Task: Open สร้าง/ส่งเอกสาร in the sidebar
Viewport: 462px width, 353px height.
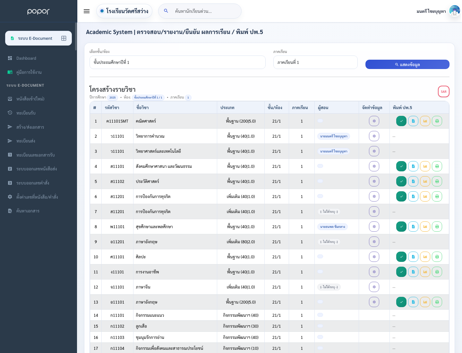Action: tap(38, 127)
